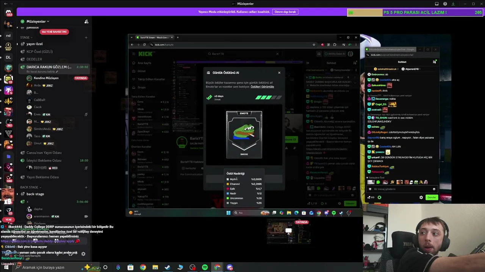Open File Explorer from the Windows taskbar

(x=155, y=267)
